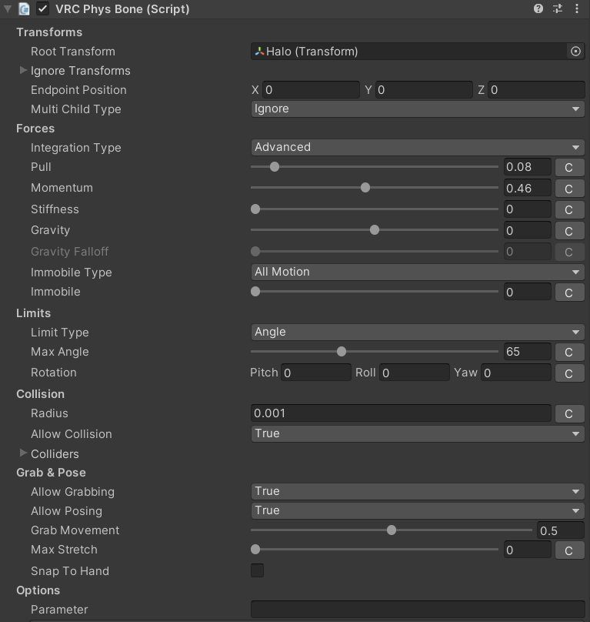
Task: Click the Pull curve button
Action: pos(569,167)
